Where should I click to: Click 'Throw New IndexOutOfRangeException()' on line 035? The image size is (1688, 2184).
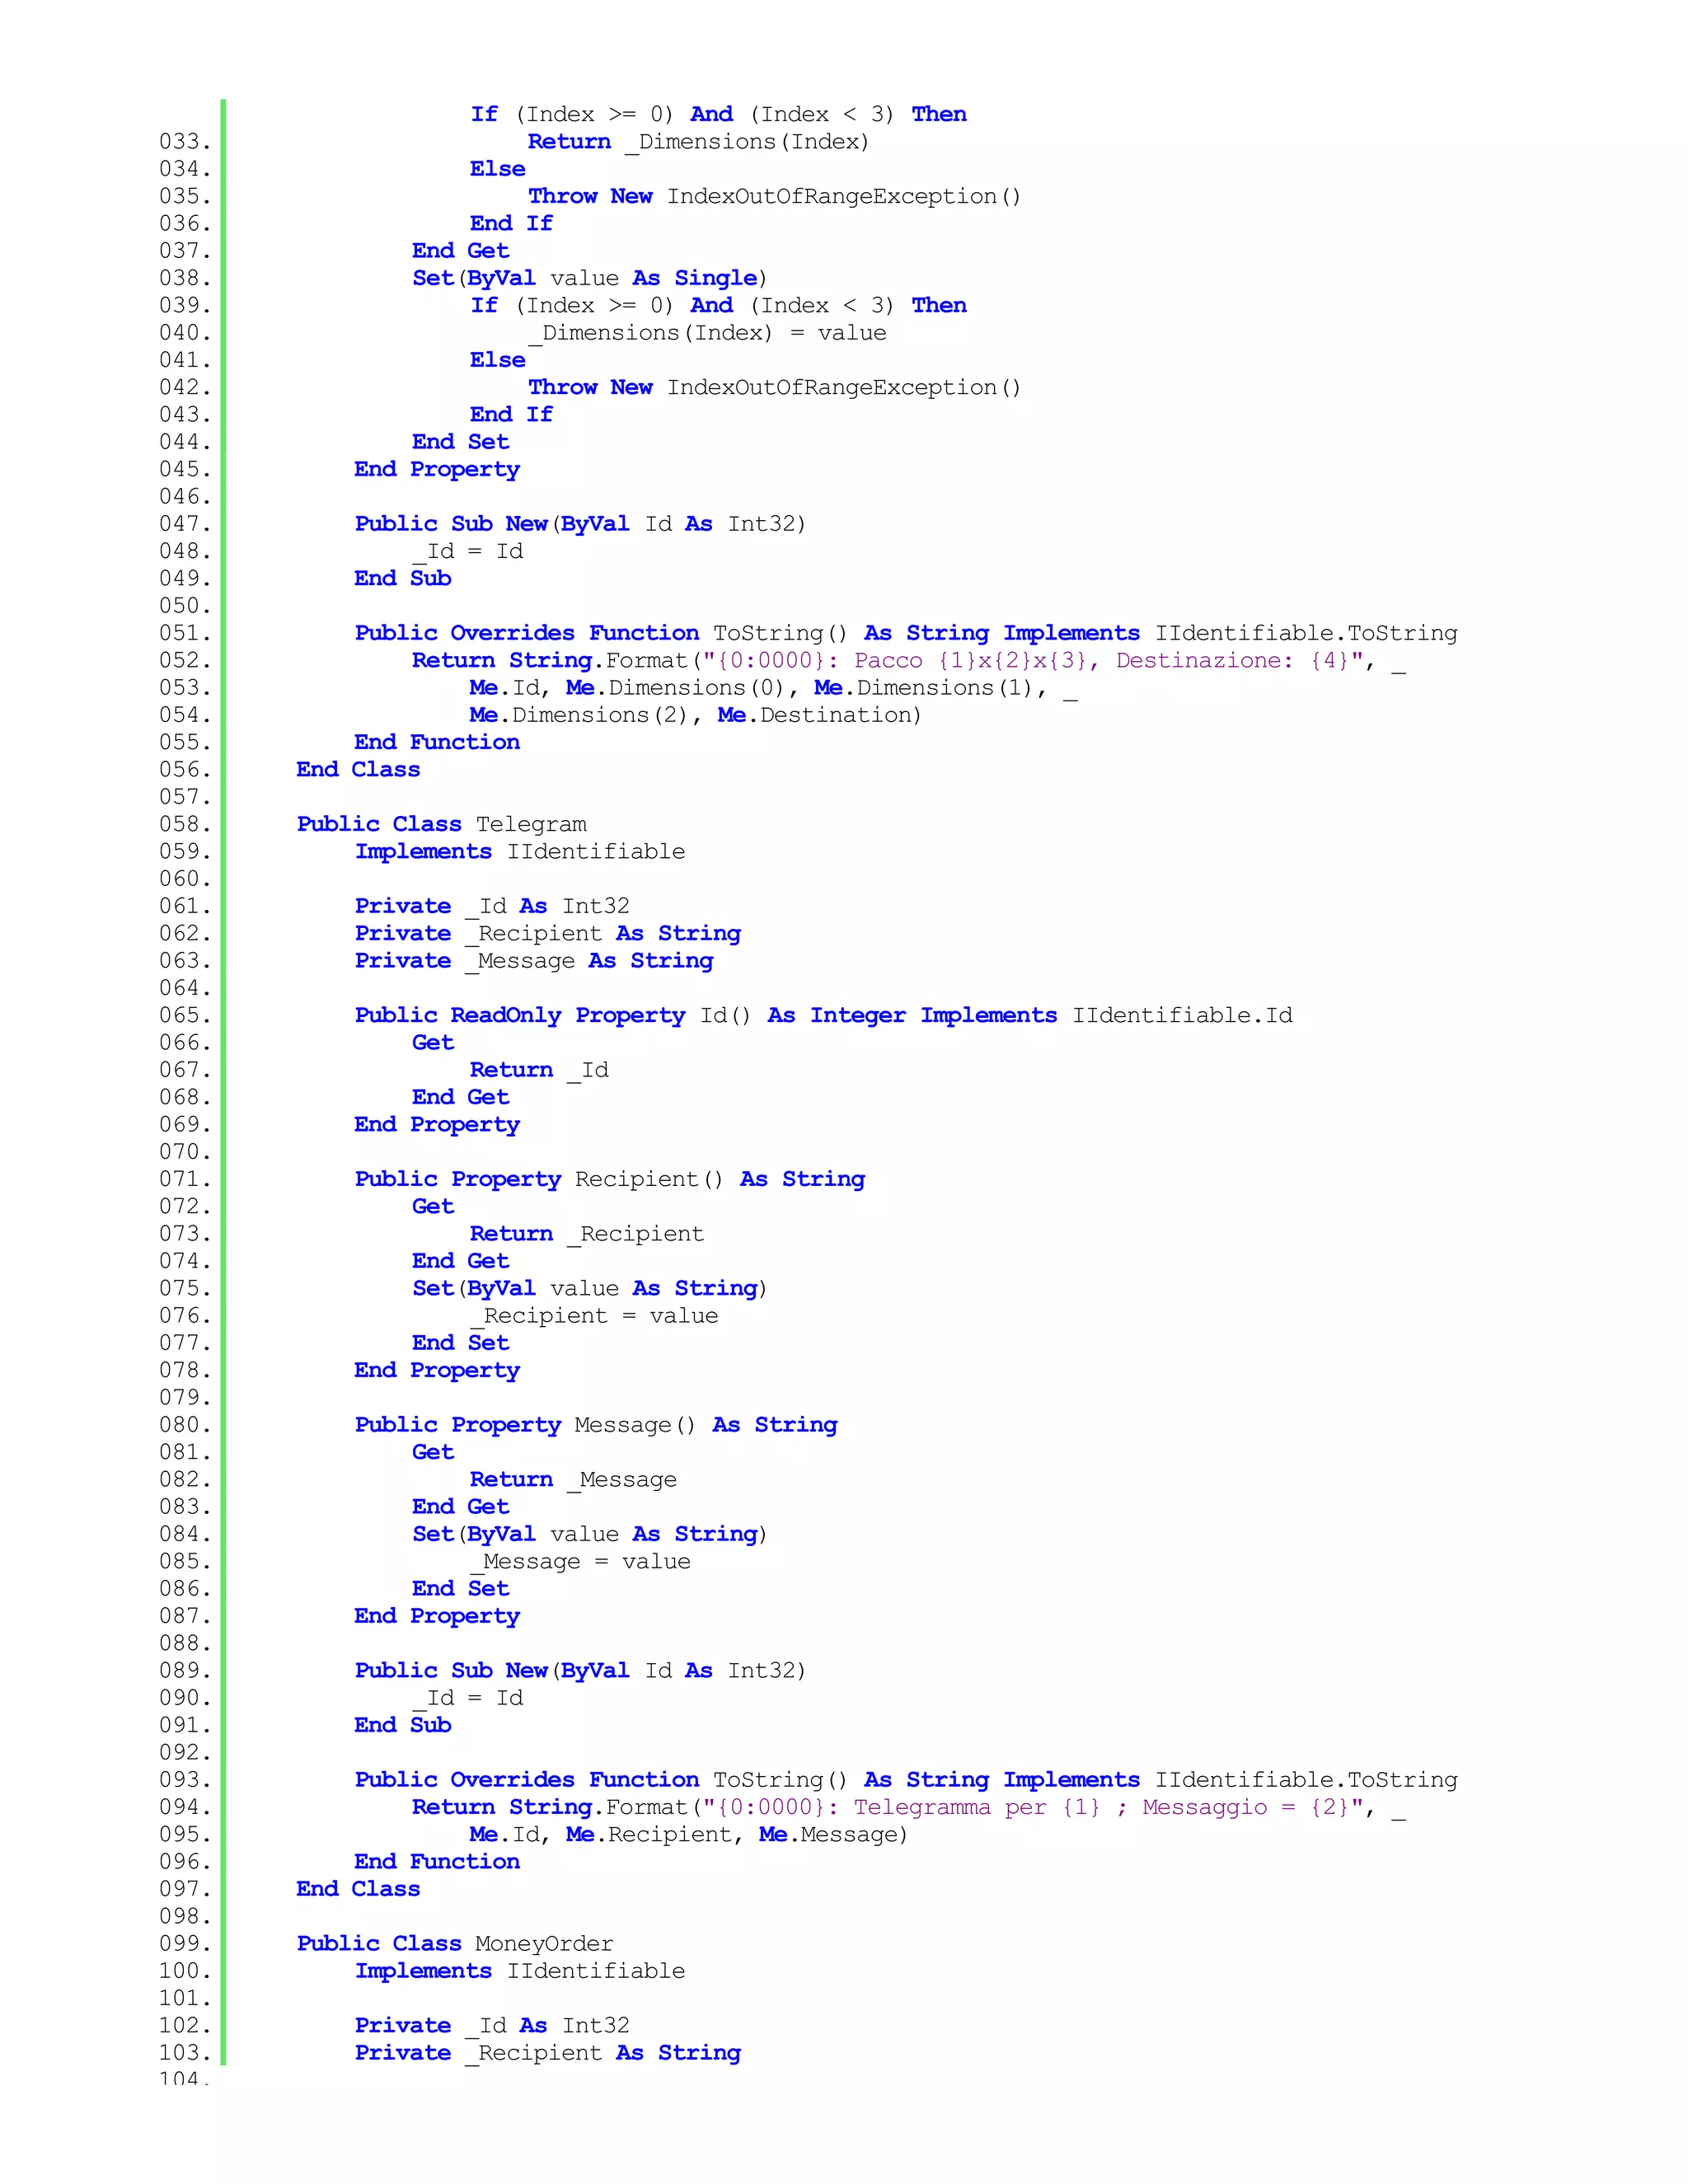click(775, 196)
